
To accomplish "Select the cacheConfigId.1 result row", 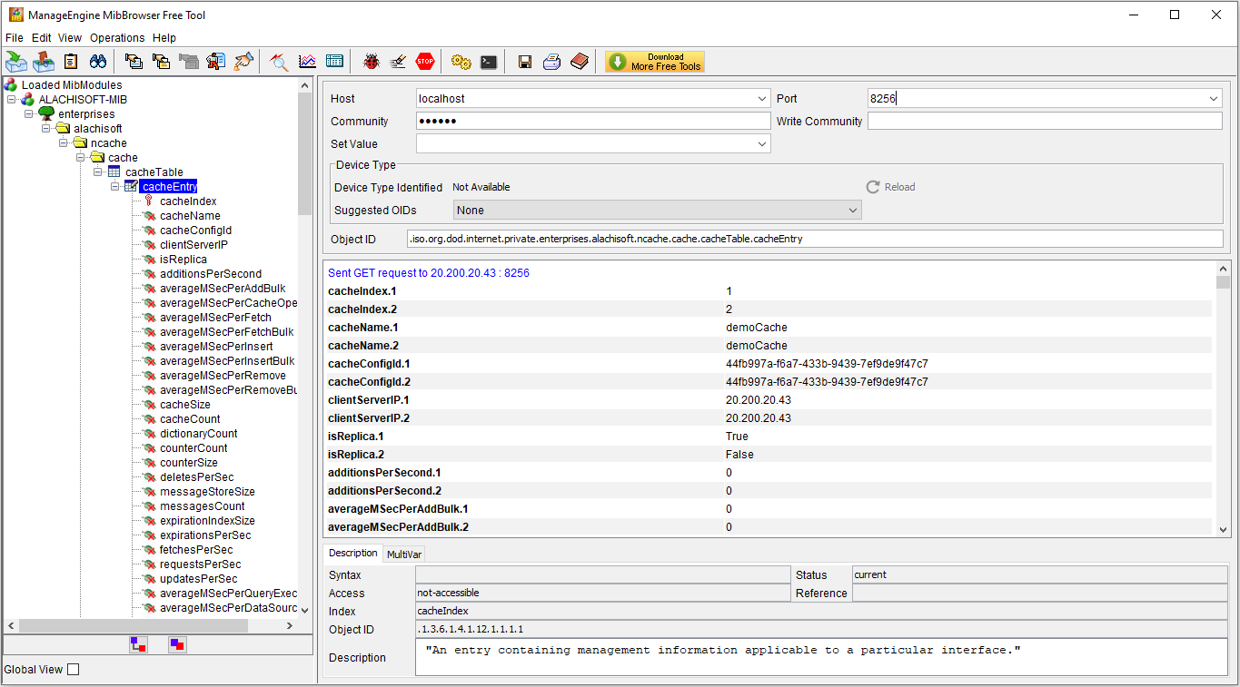I will point(769,364).
